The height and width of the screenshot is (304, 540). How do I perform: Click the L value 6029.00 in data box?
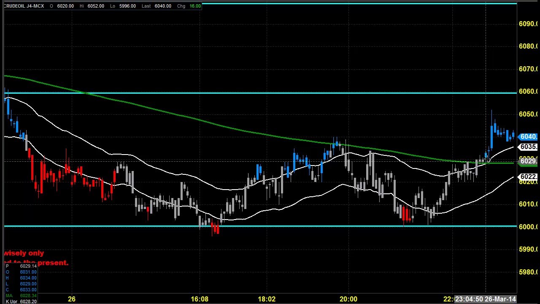point(28,284)
